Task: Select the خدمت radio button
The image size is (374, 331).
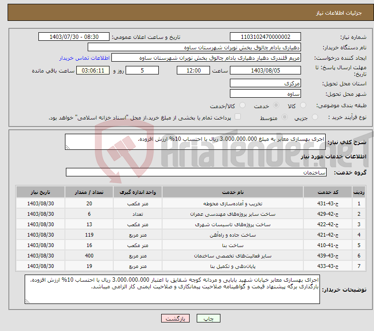Action: (x=276, y=105)
